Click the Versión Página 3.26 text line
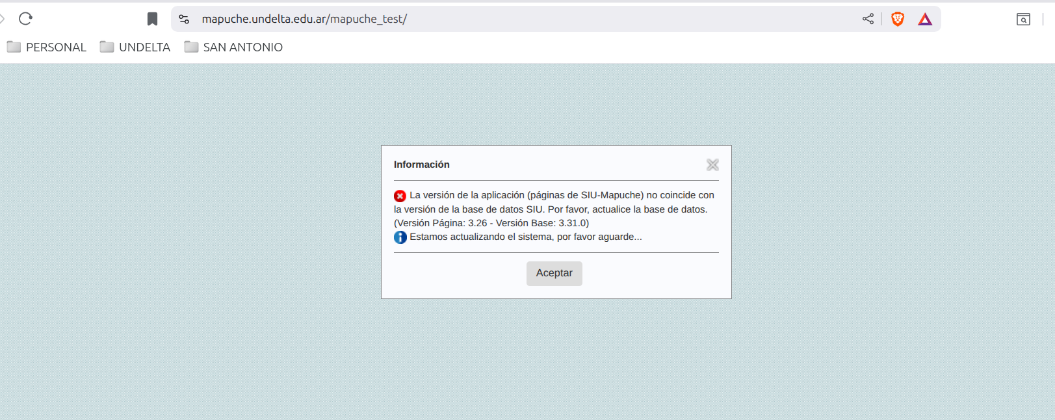The width and height of the screenshot is (1055, 420). [491, 223]
